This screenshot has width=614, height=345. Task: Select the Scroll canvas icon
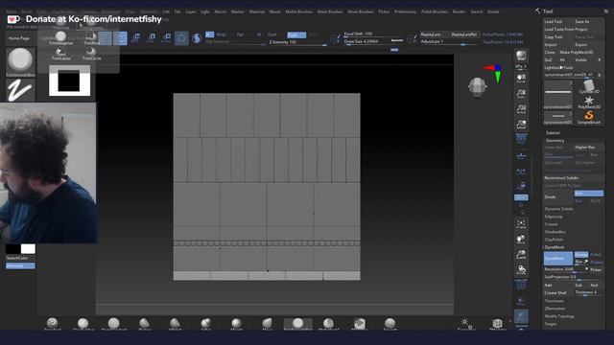(x=521, y=78)
